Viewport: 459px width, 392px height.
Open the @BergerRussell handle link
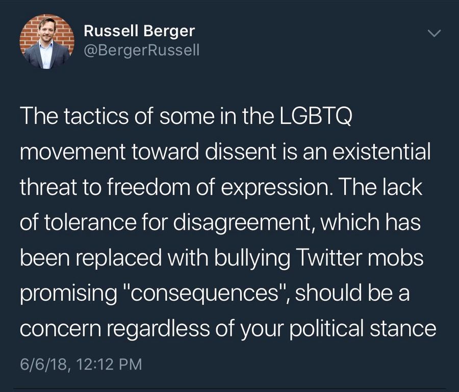pyautogui.click(x=141, y=50)
